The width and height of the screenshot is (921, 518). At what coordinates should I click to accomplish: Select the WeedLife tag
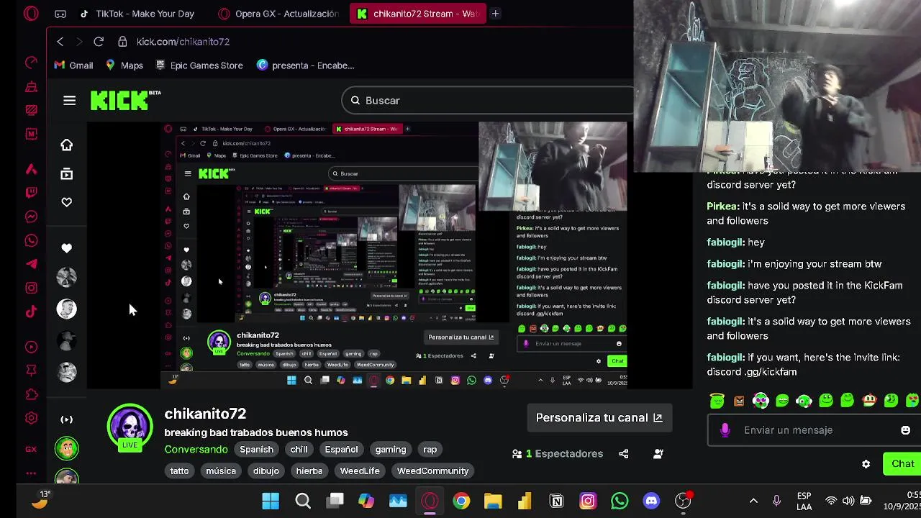coord(360,471)
